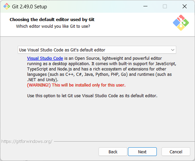Click description line mentioning JavaScript support

102,64
